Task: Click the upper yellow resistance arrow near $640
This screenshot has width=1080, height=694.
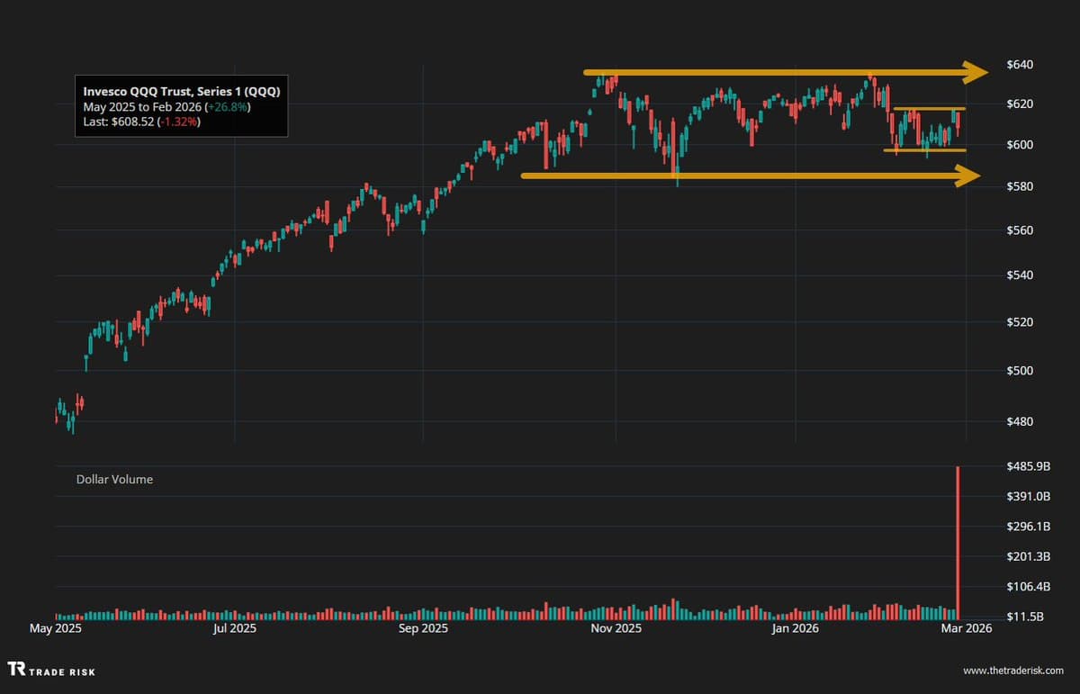Action: (x=774, y=70)
